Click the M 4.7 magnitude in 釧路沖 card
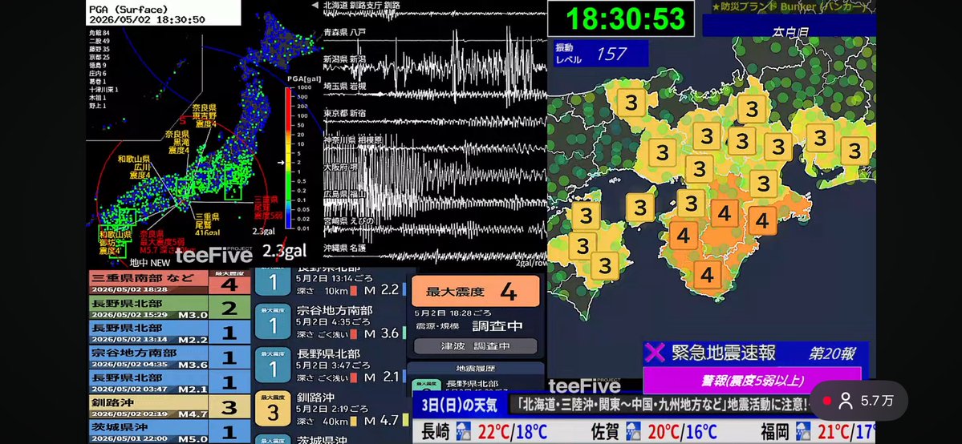Screen dimensions: 962x444 [x=382, y=422]
